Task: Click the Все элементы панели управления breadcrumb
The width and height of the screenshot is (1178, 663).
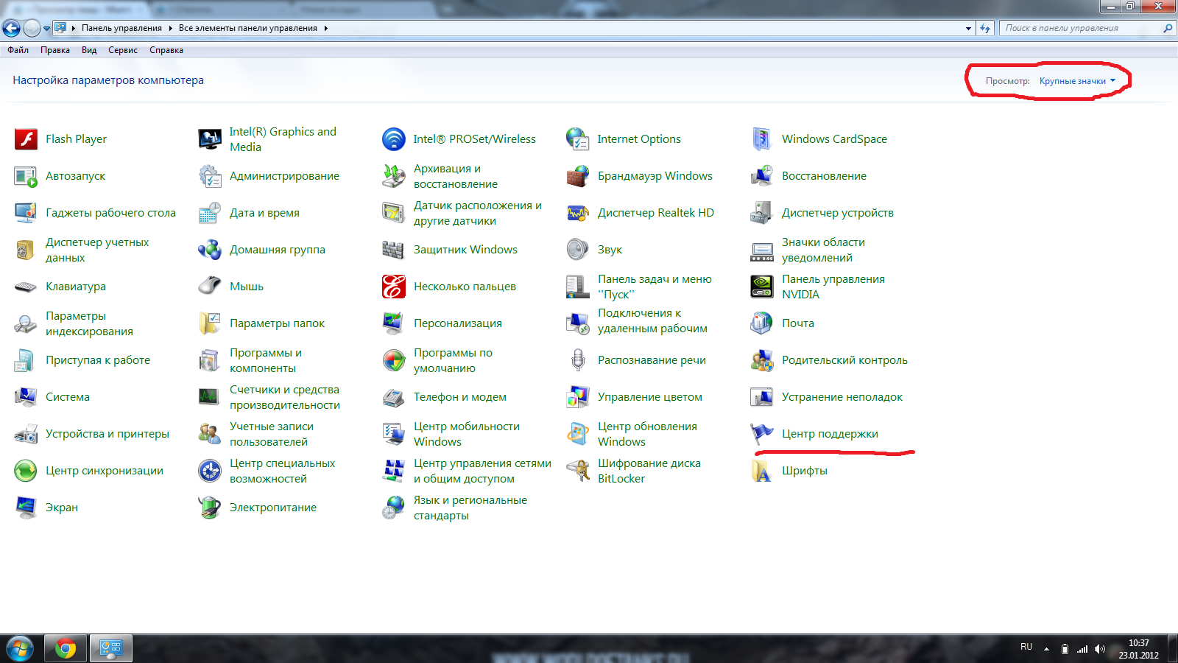Action: (x=248, y=28)
